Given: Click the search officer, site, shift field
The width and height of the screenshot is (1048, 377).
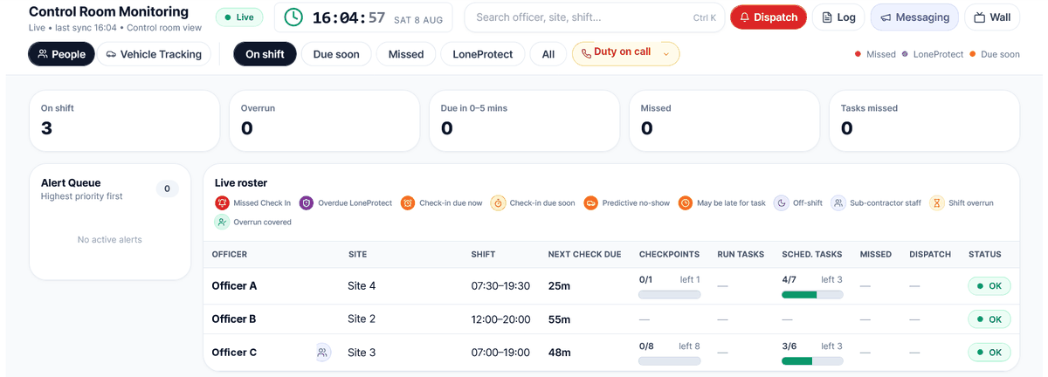Looking at the screenshot, I should tap(595, 17).
